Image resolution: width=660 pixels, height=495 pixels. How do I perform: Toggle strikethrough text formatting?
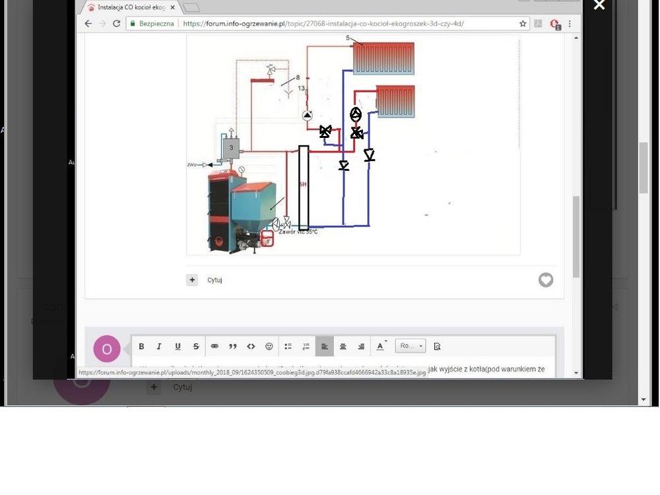(x=196, y=346)
